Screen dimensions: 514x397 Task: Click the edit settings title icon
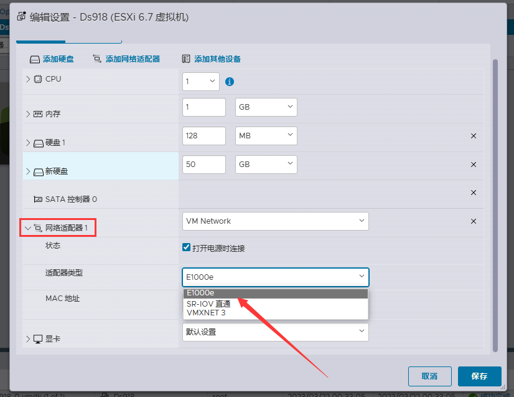[x=21, y=16]
